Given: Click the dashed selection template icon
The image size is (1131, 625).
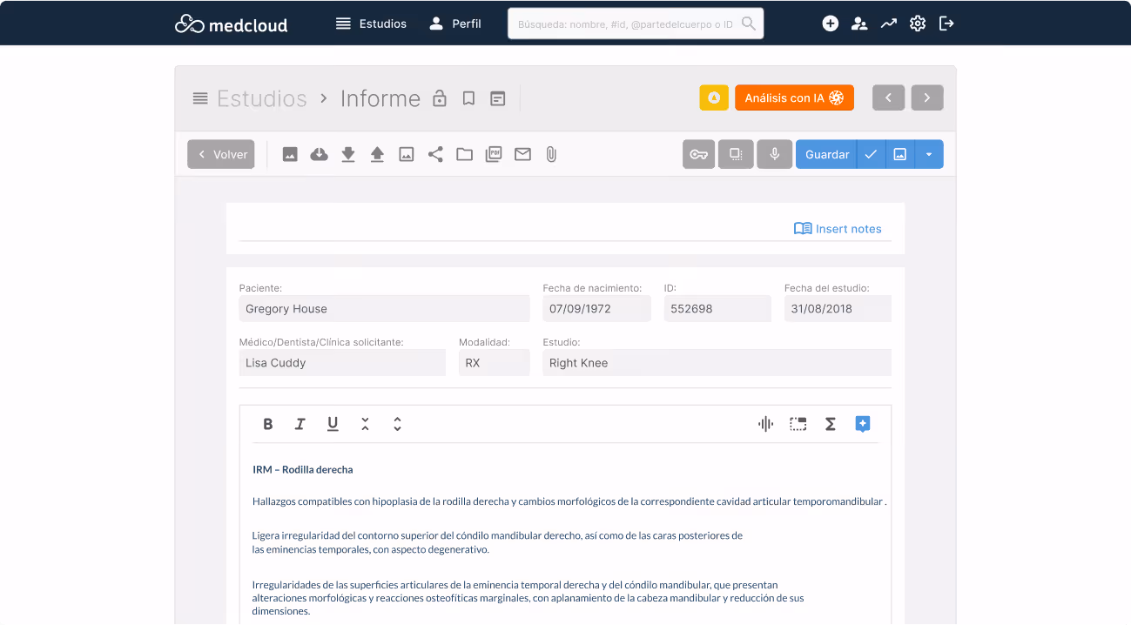Looking at the screenshot, I should [x=798, y=424].
